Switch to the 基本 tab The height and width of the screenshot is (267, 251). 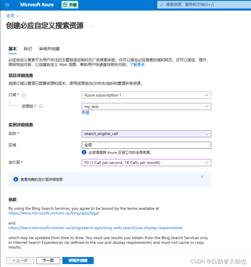[x=13, y=49]
